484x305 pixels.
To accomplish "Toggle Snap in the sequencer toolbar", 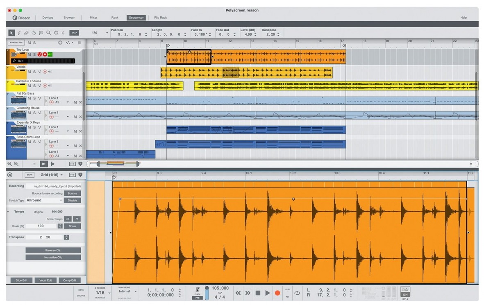I will [74, 33].
